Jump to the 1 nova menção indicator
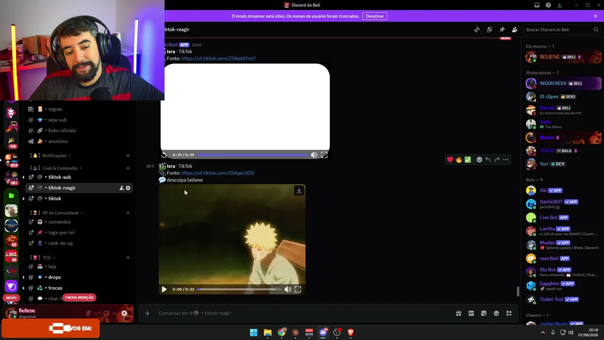 click(x=79, y=297)
